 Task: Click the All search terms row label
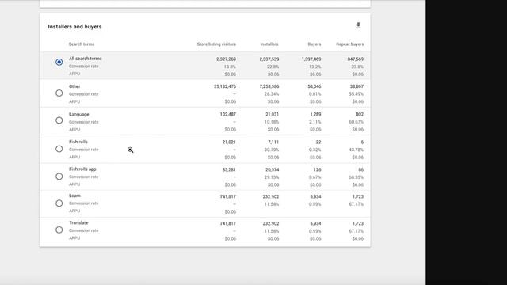tap(86, 59)
